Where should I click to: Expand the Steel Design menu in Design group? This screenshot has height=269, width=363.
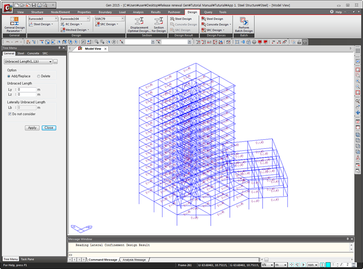41,24
